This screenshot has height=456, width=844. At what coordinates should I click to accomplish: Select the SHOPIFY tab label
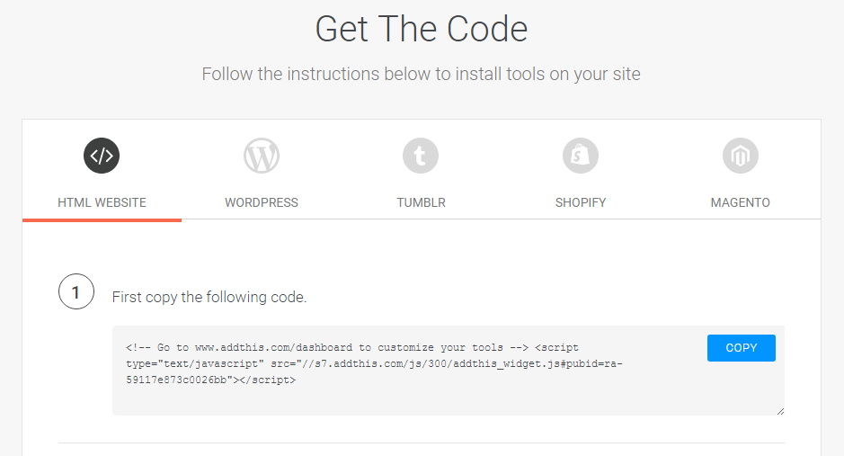coord(581,202)
